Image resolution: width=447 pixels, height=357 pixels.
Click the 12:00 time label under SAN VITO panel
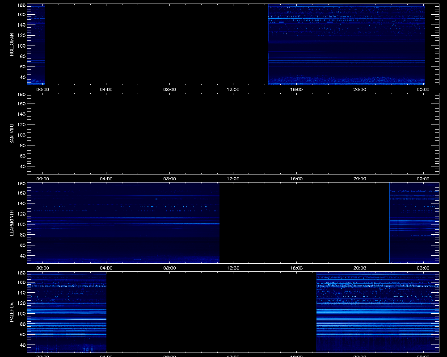point(233,179)
